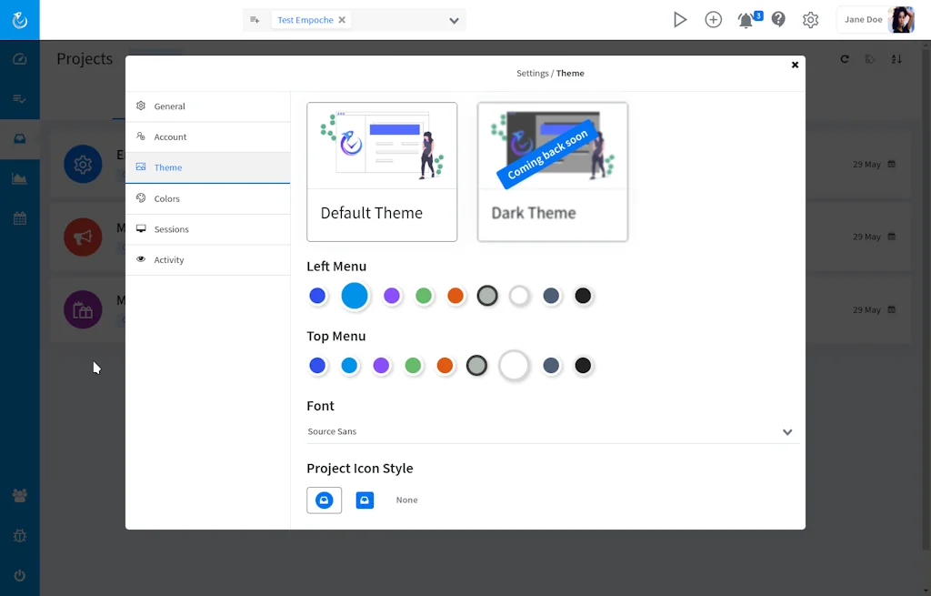The image size is (931, 596).
Task: Open the dashboard gauge icon in sidebar
Action: (x=19, y=59)
